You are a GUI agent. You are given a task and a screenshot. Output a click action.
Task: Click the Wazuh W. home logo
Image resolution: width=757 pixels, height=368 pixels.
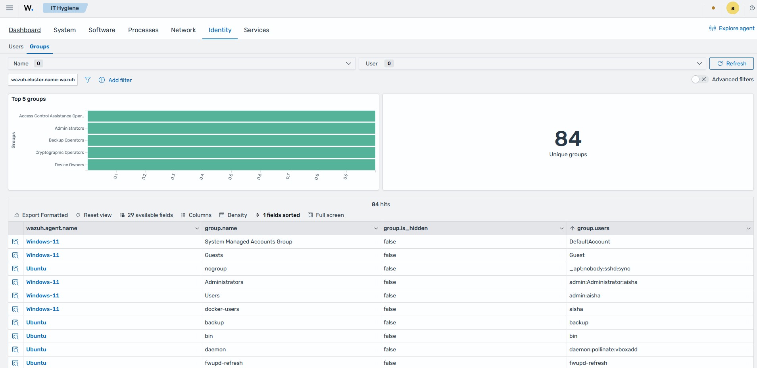(x=29, y=8)
